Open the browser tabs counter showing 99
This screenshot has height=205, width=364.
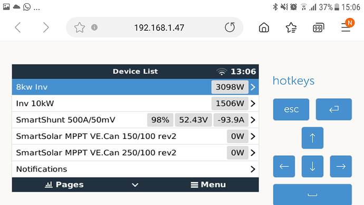[x=318, y=28]
